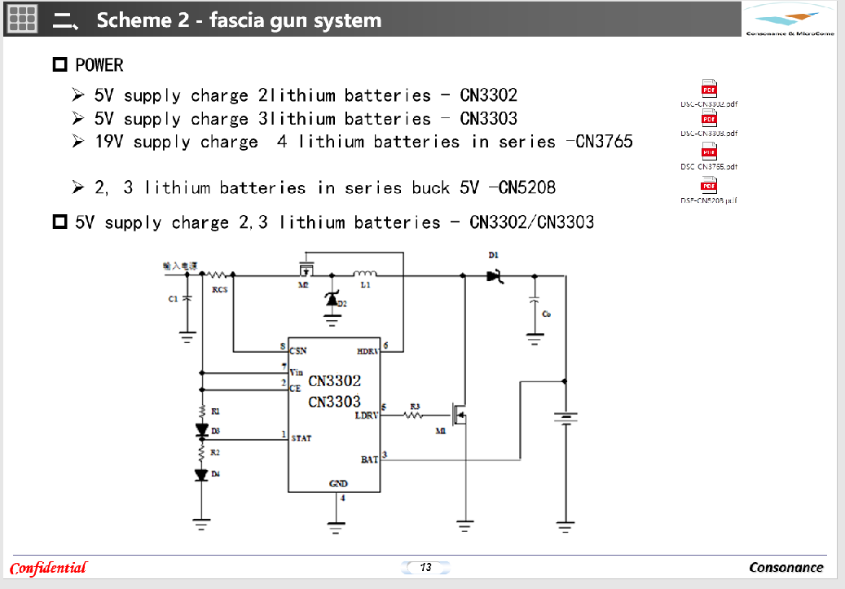This screenshot has width=845, height=589.
Task: Click the HDRV pin label on the chip
Action: (x=368, y=351)
